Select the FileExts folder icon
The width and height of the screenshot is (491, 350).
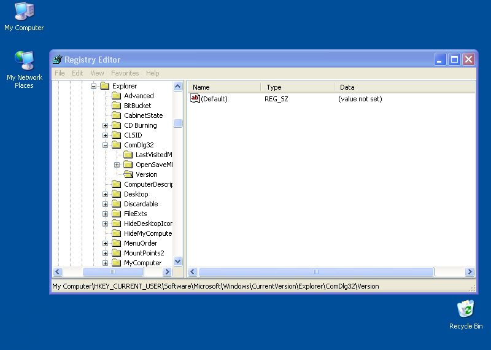(x=116, y=214)
